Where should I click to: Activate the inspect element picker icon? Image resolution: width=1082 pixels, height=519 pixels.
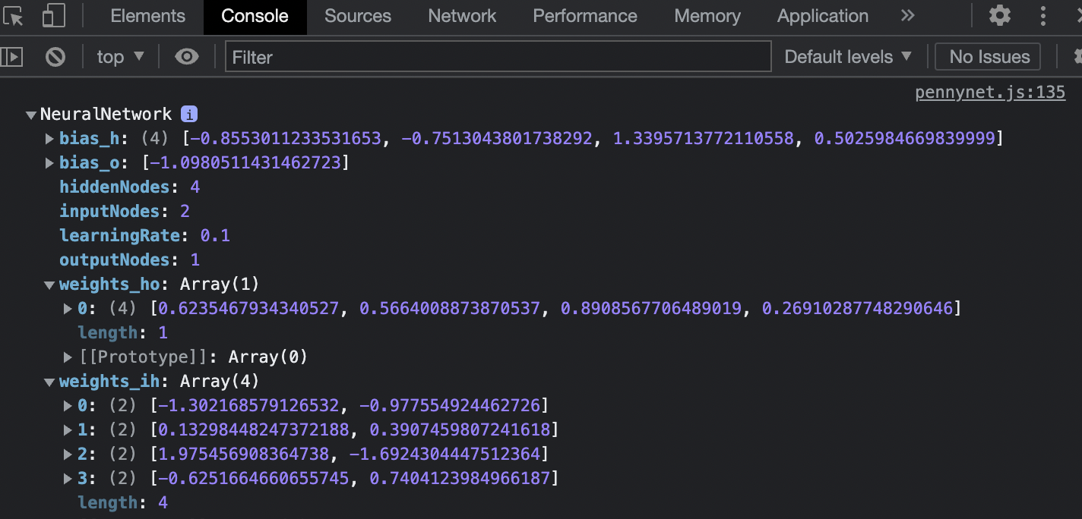click(x=14, y=16)
